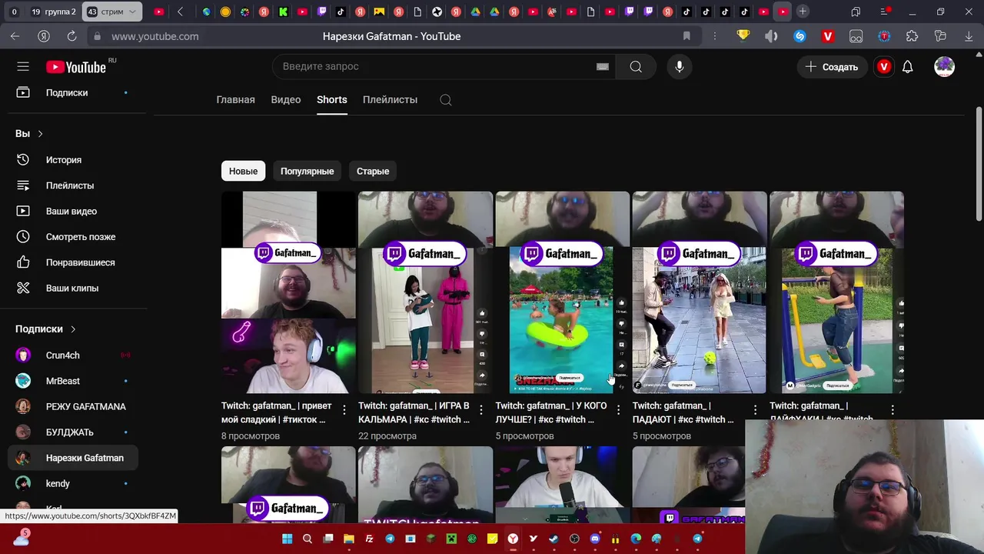The height and width of the screenshot is (554, 984).
Task: Open File Explorer from the taskbar
Action: click(x=348, y=539)
